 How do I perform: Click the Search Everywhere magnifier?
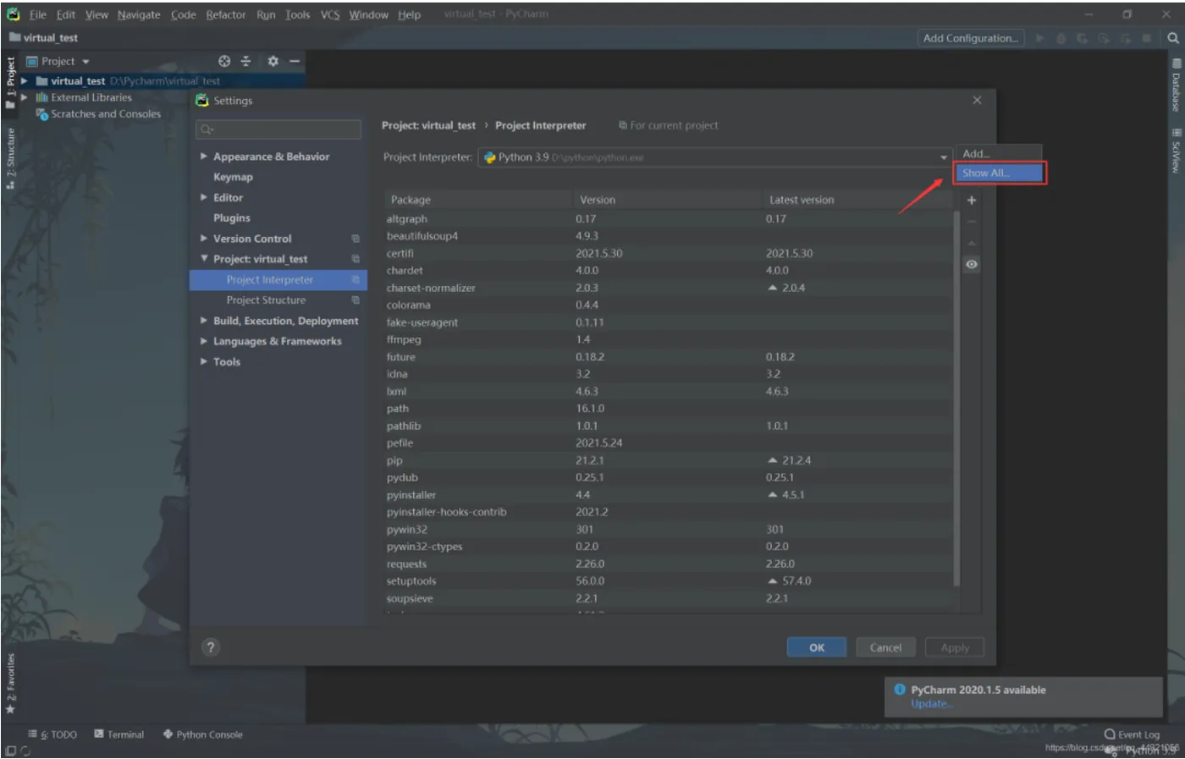pyautogui.click(x=1172, y=38)
